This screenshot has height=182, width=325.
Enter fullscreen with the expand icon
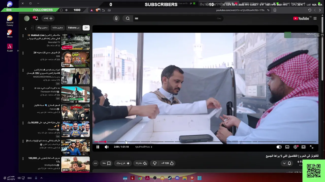(312, 147)
